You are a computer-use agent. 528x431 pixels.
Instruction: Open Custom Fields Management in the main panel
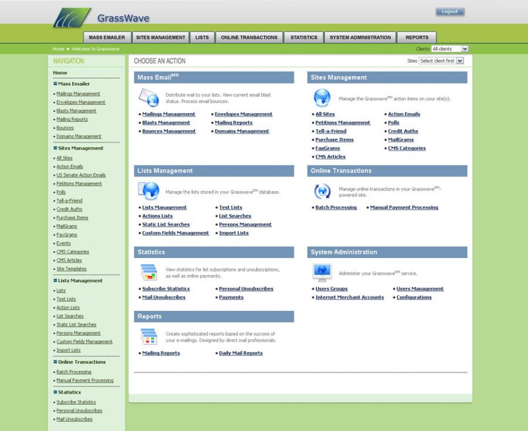(x=175, y=233)
